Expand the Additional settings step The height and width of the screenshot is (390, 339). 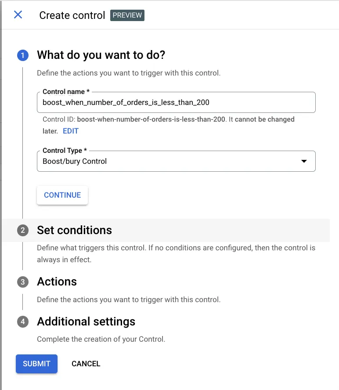tap(86, 321)
